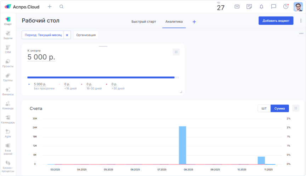Open the Календарь sidebar icon
The height and width of the screenshot is (176, 306).
point(8,119)
